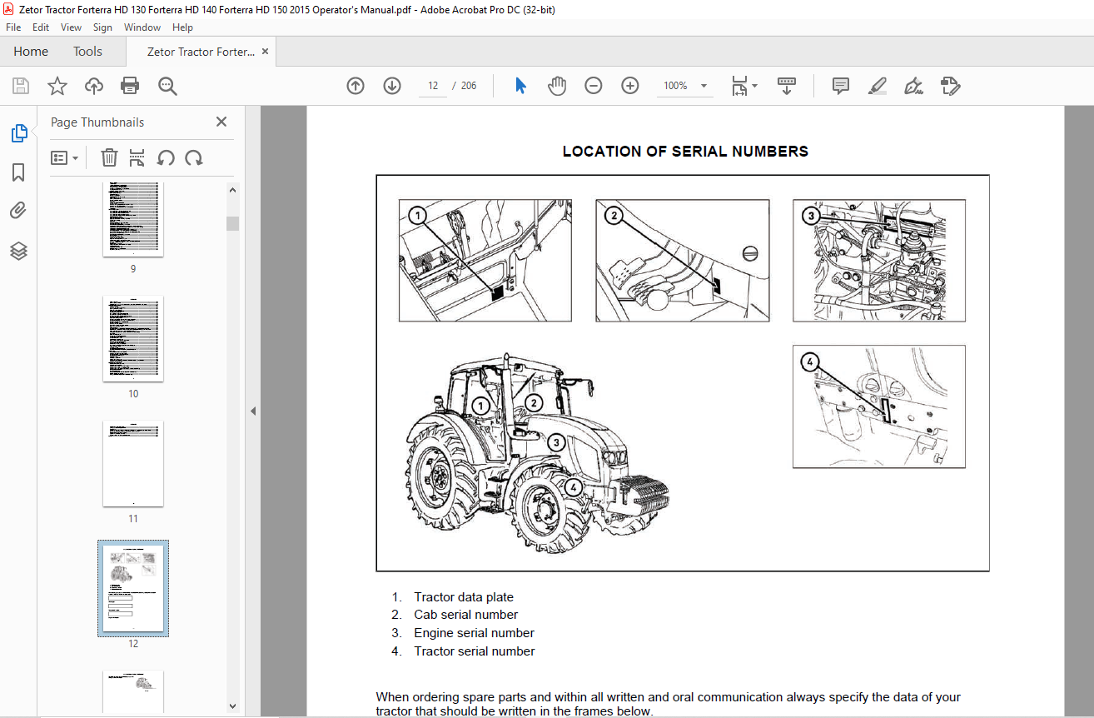Open the Attachments paperclip panel
Image resolution: width=1094 pixels, height=718 pixels.
coord(18,211)
